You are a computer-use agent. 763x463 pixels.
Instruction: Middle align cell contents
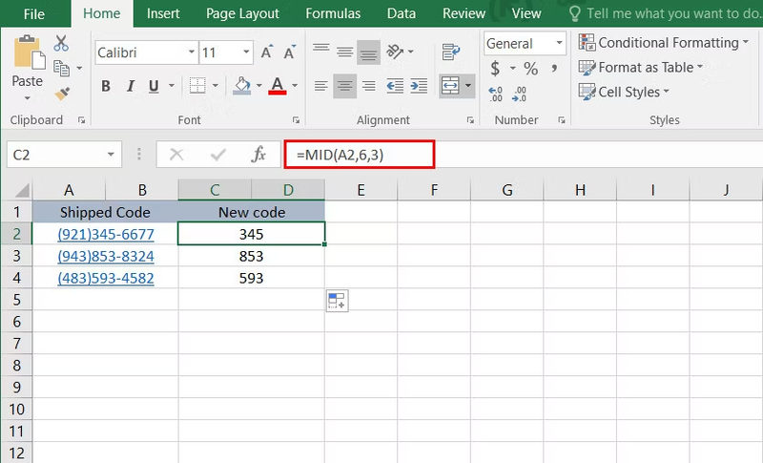[345, 52]
